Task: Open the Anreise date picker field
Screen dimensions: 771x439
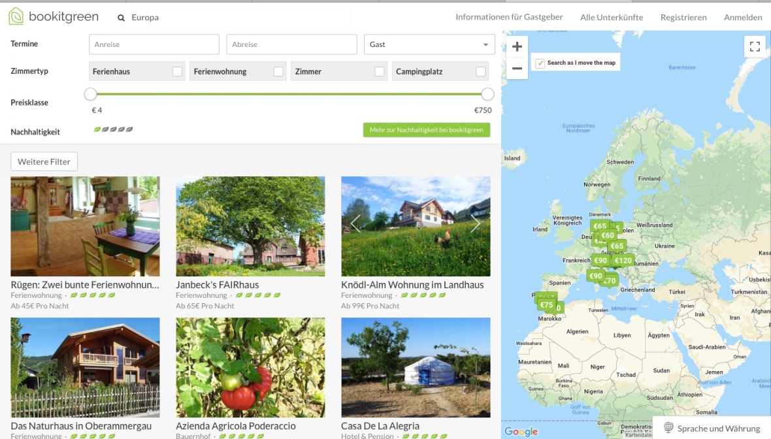Action: (x=154, y=44)
